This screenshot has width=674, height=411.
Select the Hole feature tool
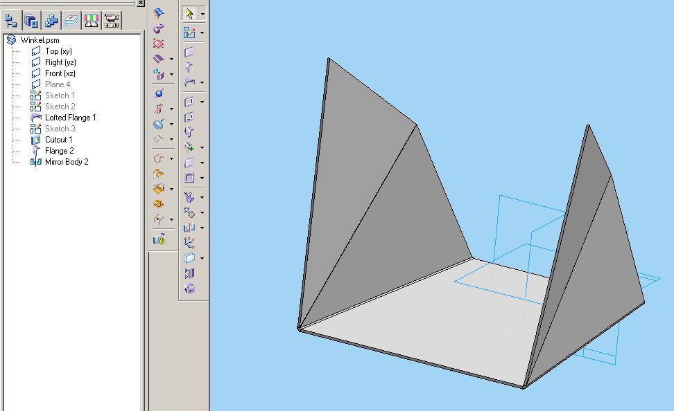click(x=189, y=197)
